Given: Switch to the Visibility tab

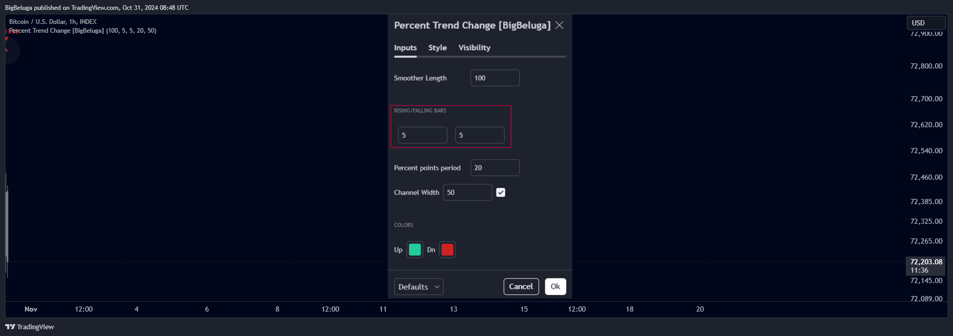Looking at the screenshot, I should (x=474, y=48).
